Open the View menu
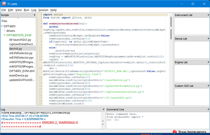This screenshot has height=135, width=210. point(18,10)
